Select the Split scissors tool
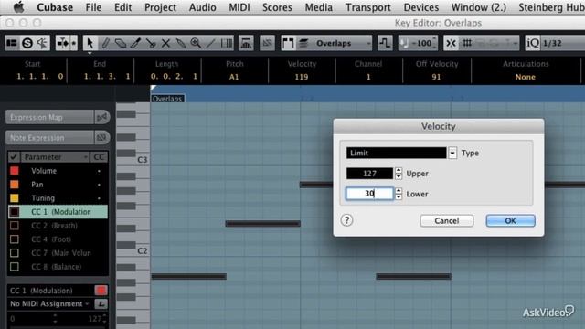The height and width of the screenshot is (329, 585). coord(151,43)
